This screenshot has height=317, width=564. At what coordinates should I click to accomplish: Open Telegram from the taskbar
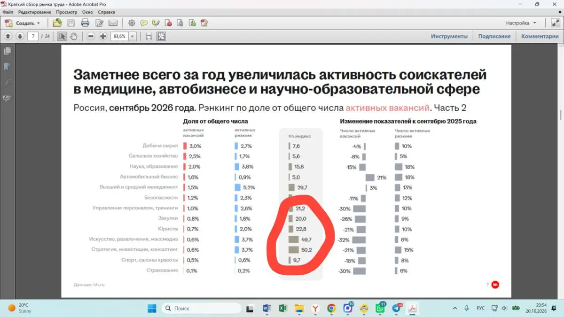pos(396,308)
